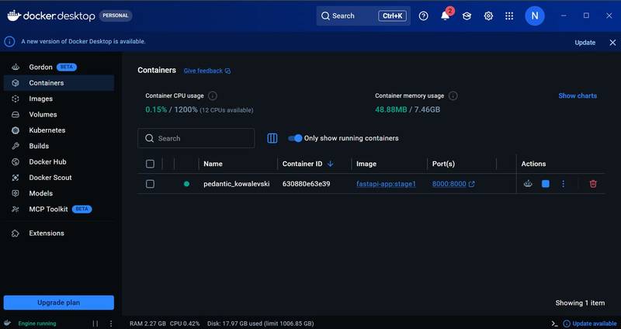Click the Port(s) column header
621x329 pixels.
443,164
